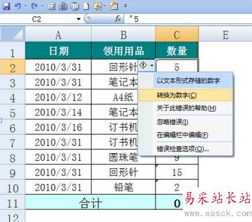The width and height of the screenshot is (252, 222).
Task: Select 在编辑栏中编辑(F) option
Action: coord(185,135)
